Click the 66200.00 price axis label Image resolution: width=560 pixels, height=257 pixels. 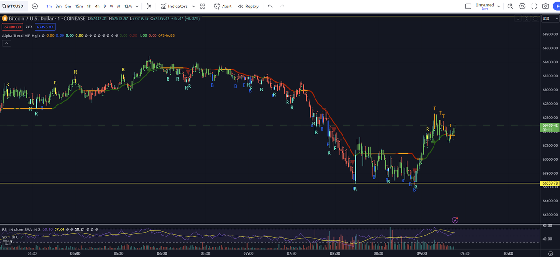(x=551, y=215)
